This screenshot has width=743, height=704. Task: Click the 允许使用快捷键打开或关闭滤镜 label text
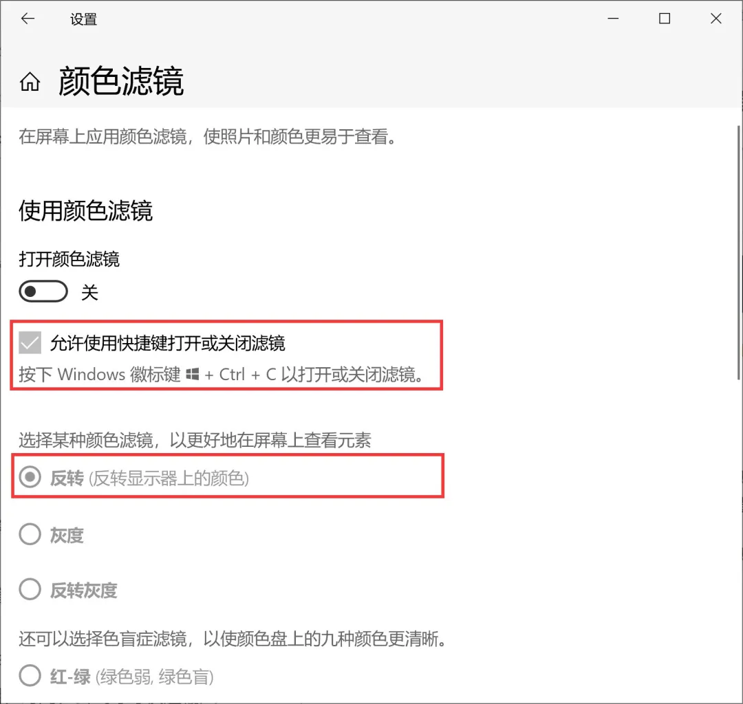pos(167,342)
